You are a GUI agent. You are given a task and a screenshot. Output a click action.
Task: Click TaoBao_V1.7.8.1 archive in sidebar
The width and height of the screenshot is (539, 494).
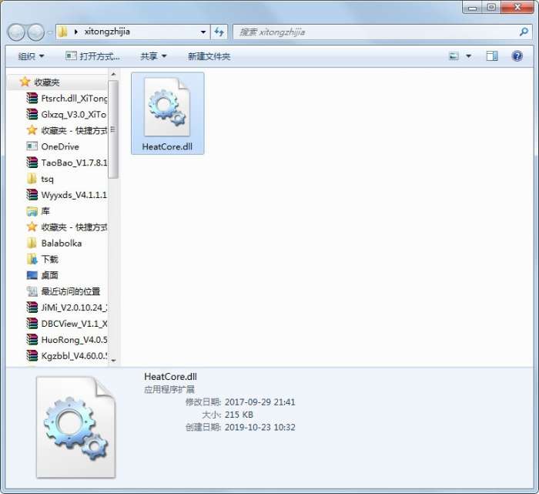tap(67, 163)
